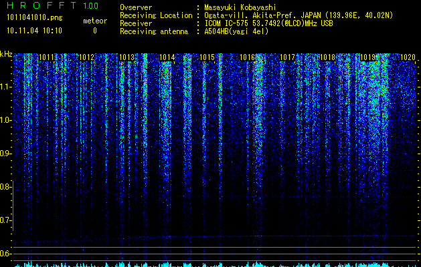The height and width of the screenshot is (267, 421).
Task: Click the 1.1 kHz axis label
Action: click(x=5, y=87)
